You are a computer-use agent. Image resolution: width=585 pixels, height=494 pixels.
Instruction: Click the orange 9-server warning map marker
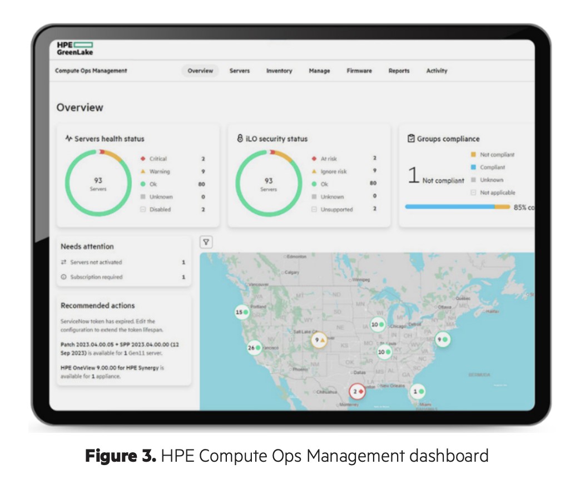[319, 340]
